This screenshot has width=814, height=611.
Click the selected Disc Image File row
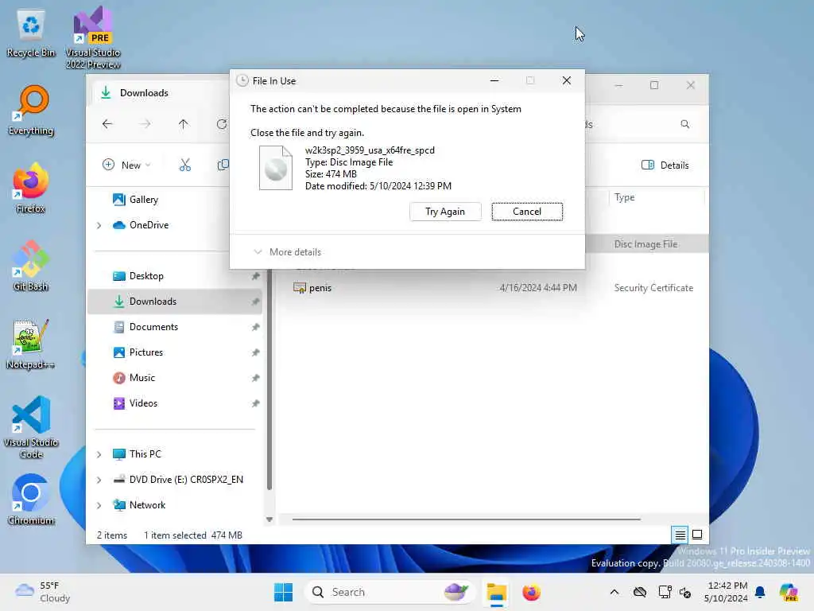point(645,244)
